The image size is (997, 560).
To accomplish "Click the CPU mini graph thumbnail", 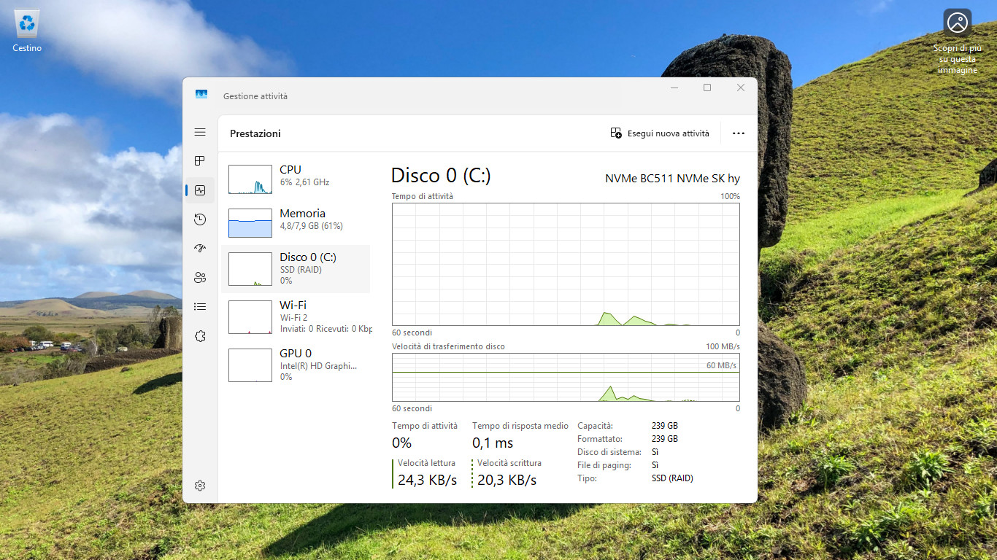I will (x=250, y=179).
